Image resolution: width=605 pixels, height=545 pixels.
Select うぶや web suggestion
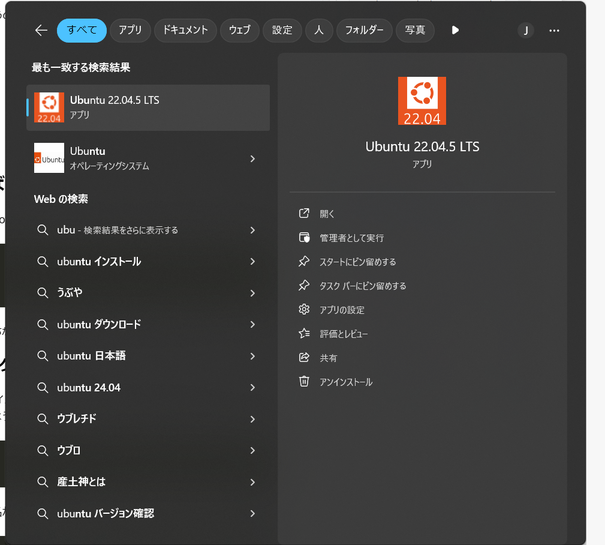(x=148, y=293)
